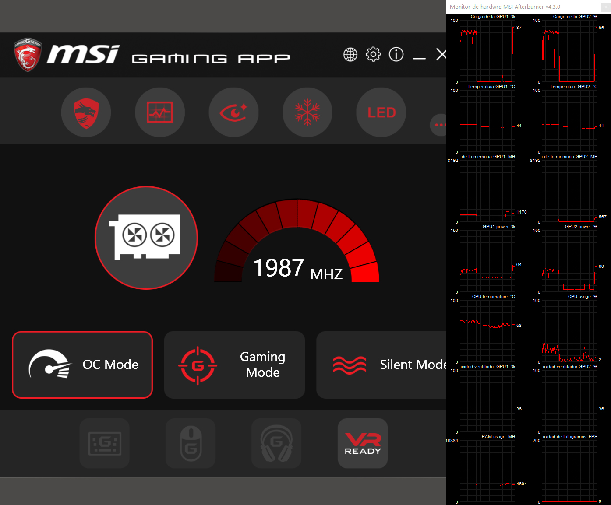Close the MSI Gaming App window

(441, 55)
